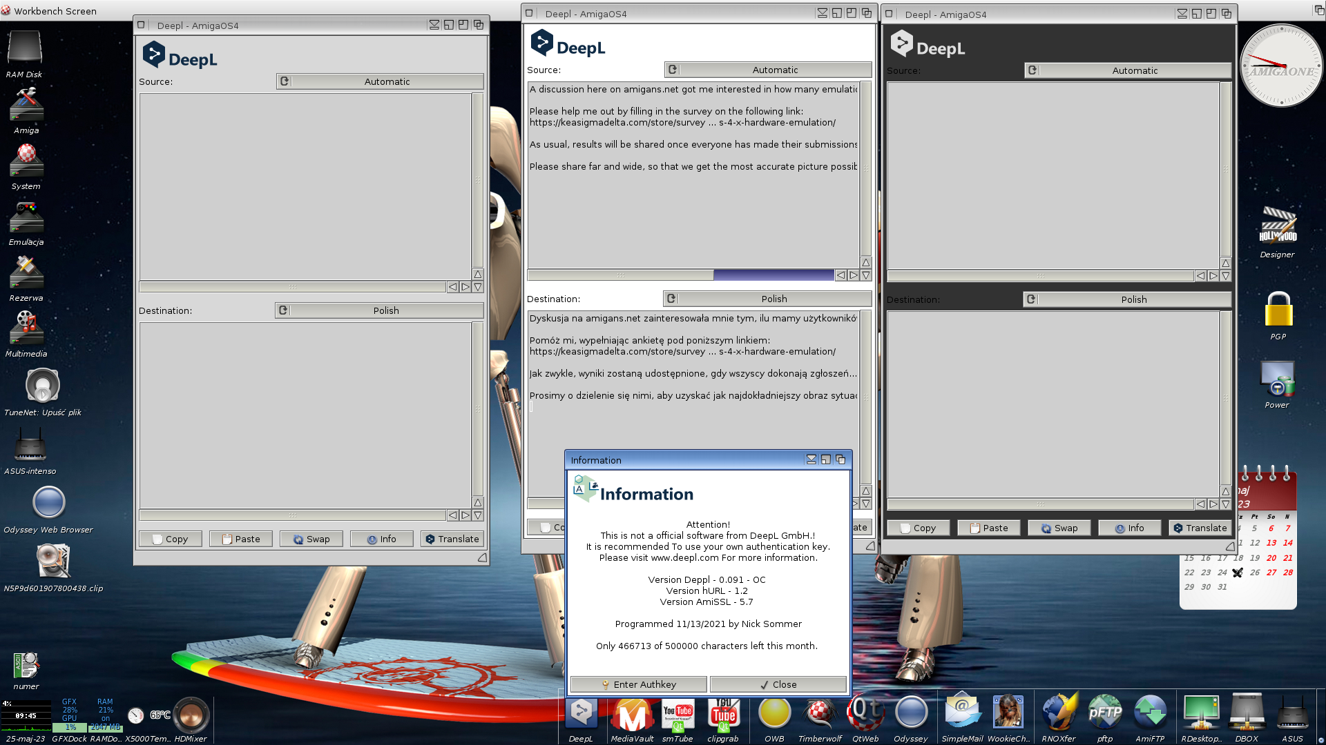Image resolution: width=1326 pixels, height=745 pixels.
Task: Launch clipgrab from the dock
Action: click(723, 714)
